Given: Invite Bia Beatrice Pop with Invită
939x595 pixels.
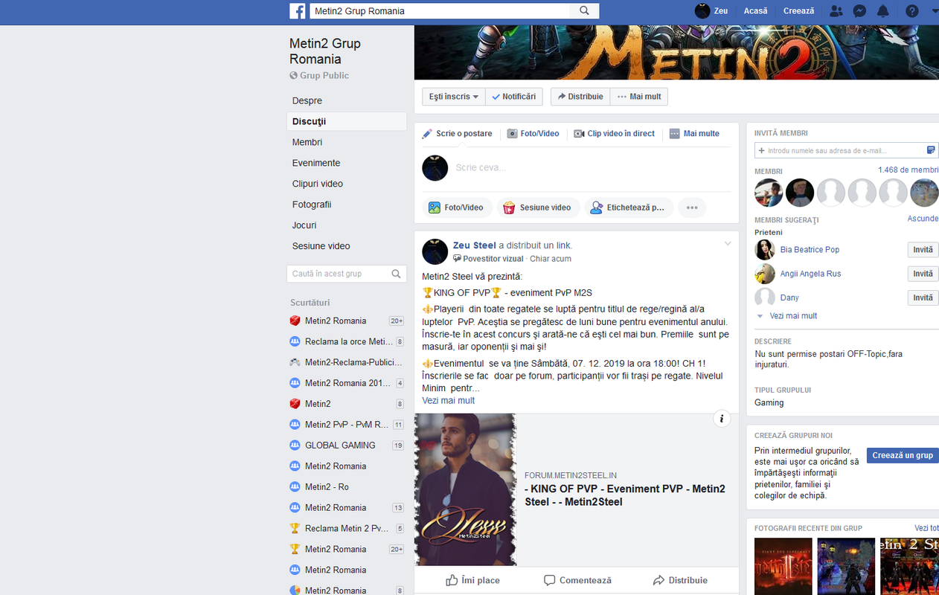Looking at the screenshot, I should click(x=923, y=250).
